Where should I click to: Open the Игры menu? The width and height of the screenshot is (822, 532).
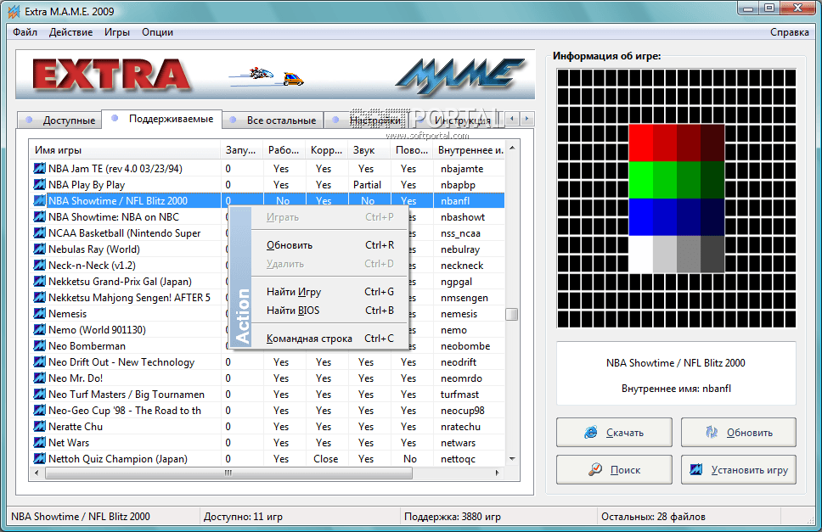tap(117, 32)
